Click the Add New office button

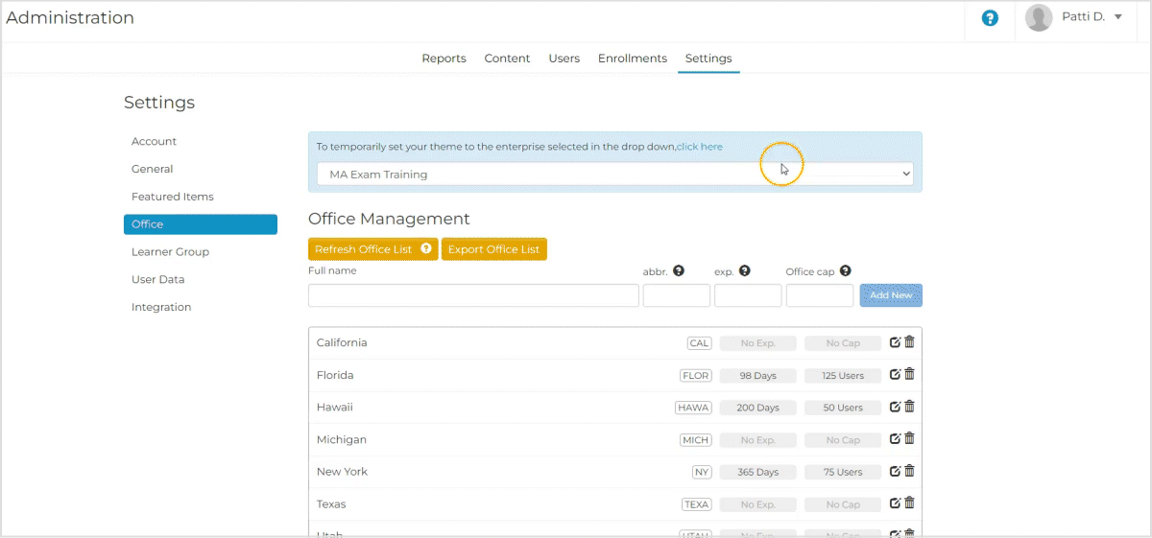pos(890,295)
